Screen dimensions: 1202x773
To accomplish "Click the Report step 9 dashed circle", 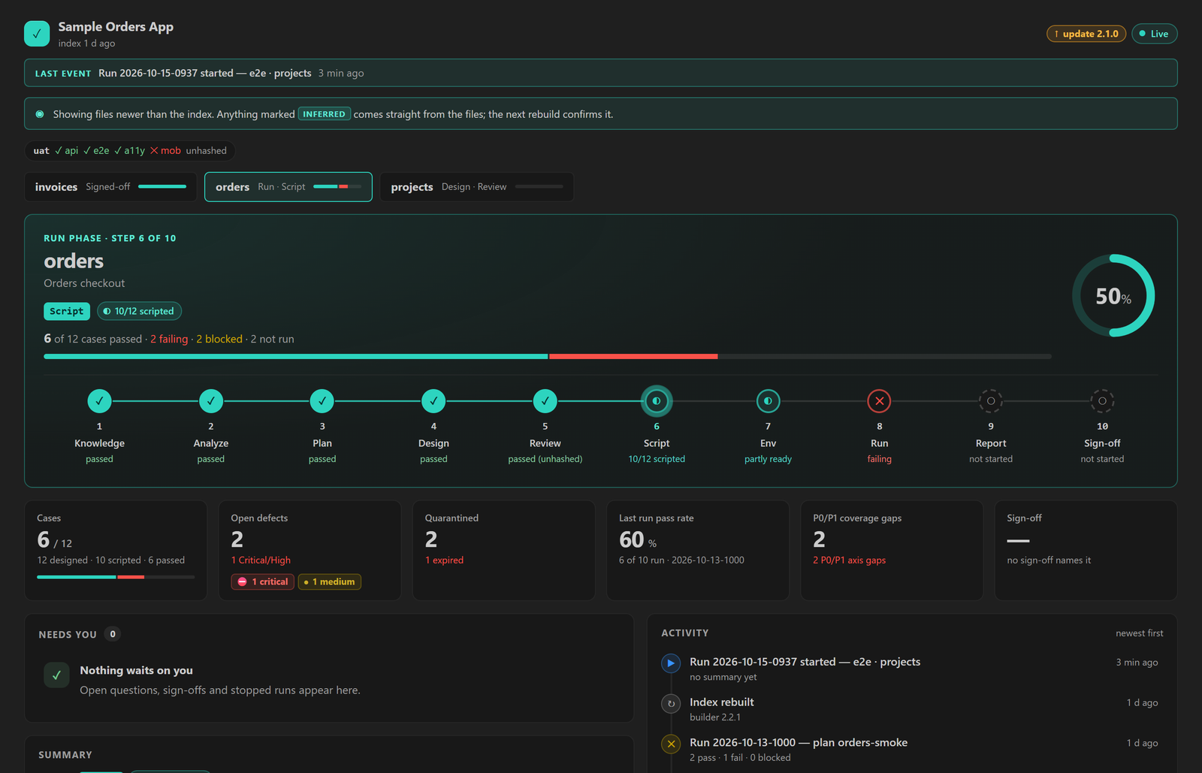I will 991,401.
